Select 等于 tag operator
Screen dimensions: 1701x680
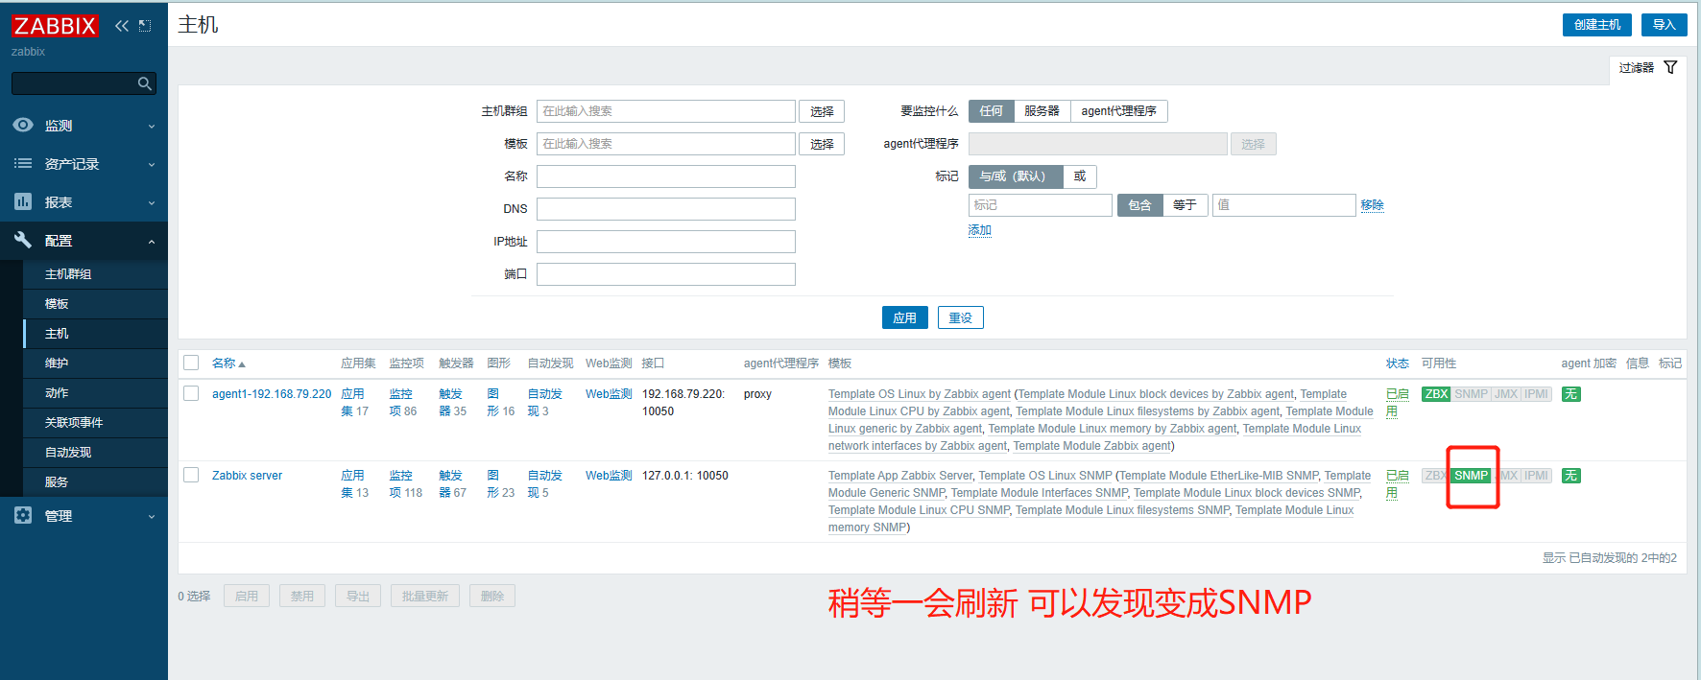1185,205
